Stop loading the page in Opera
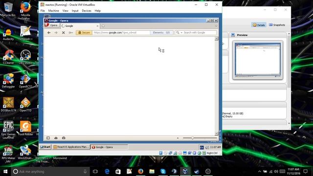Screen dimensions: 313x176 63,33
